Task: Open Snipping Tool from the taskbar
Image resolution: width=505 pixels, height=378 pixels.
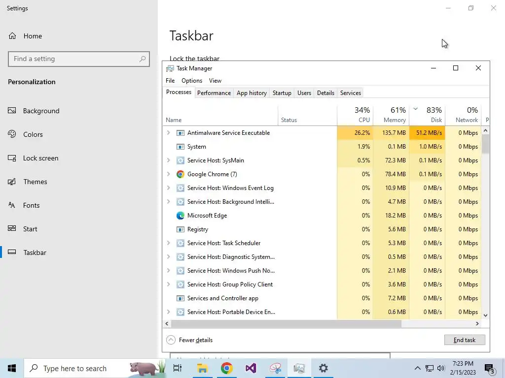Action: tap(275, 368)
